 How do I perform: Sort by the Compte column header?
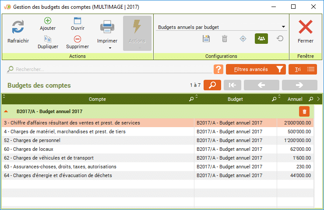97,99
